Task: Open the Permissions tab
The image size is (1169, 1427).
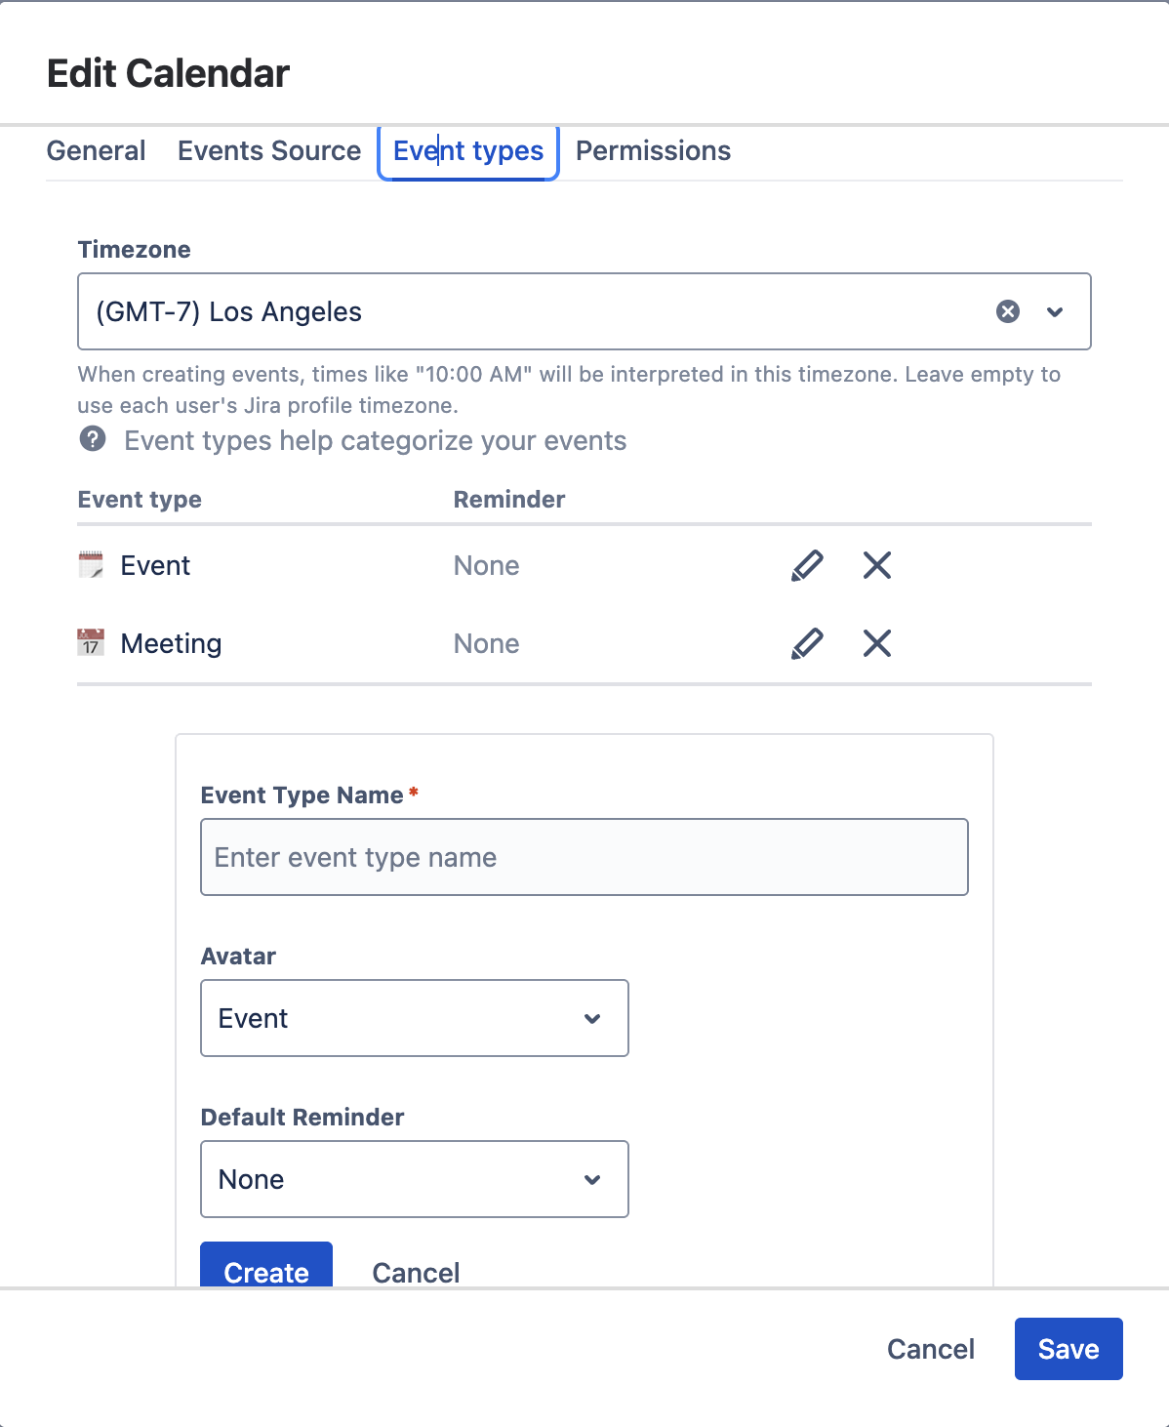Action: (652, 151)
